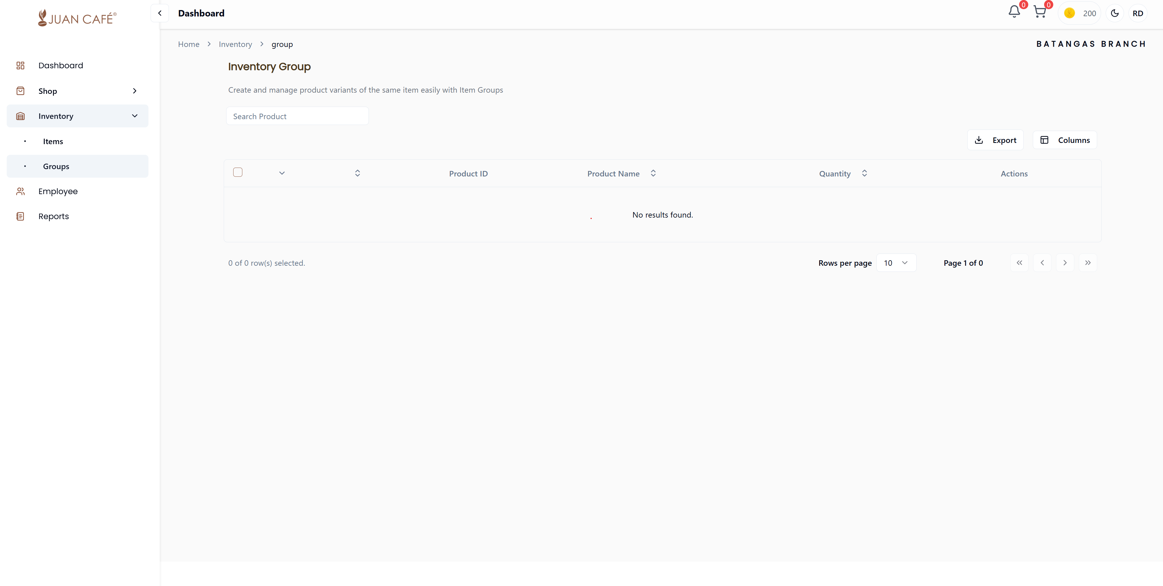Open the shopping cart icon

tap(1040, 12)
